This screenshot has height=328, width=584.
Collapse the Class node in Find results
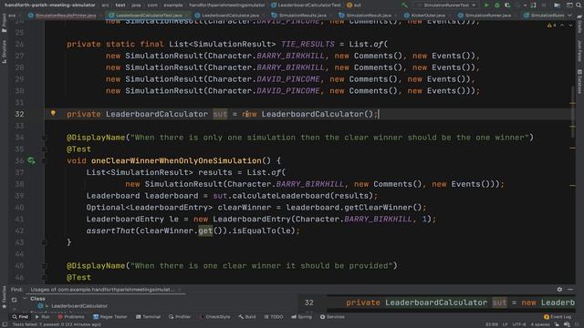click(25, 298)
